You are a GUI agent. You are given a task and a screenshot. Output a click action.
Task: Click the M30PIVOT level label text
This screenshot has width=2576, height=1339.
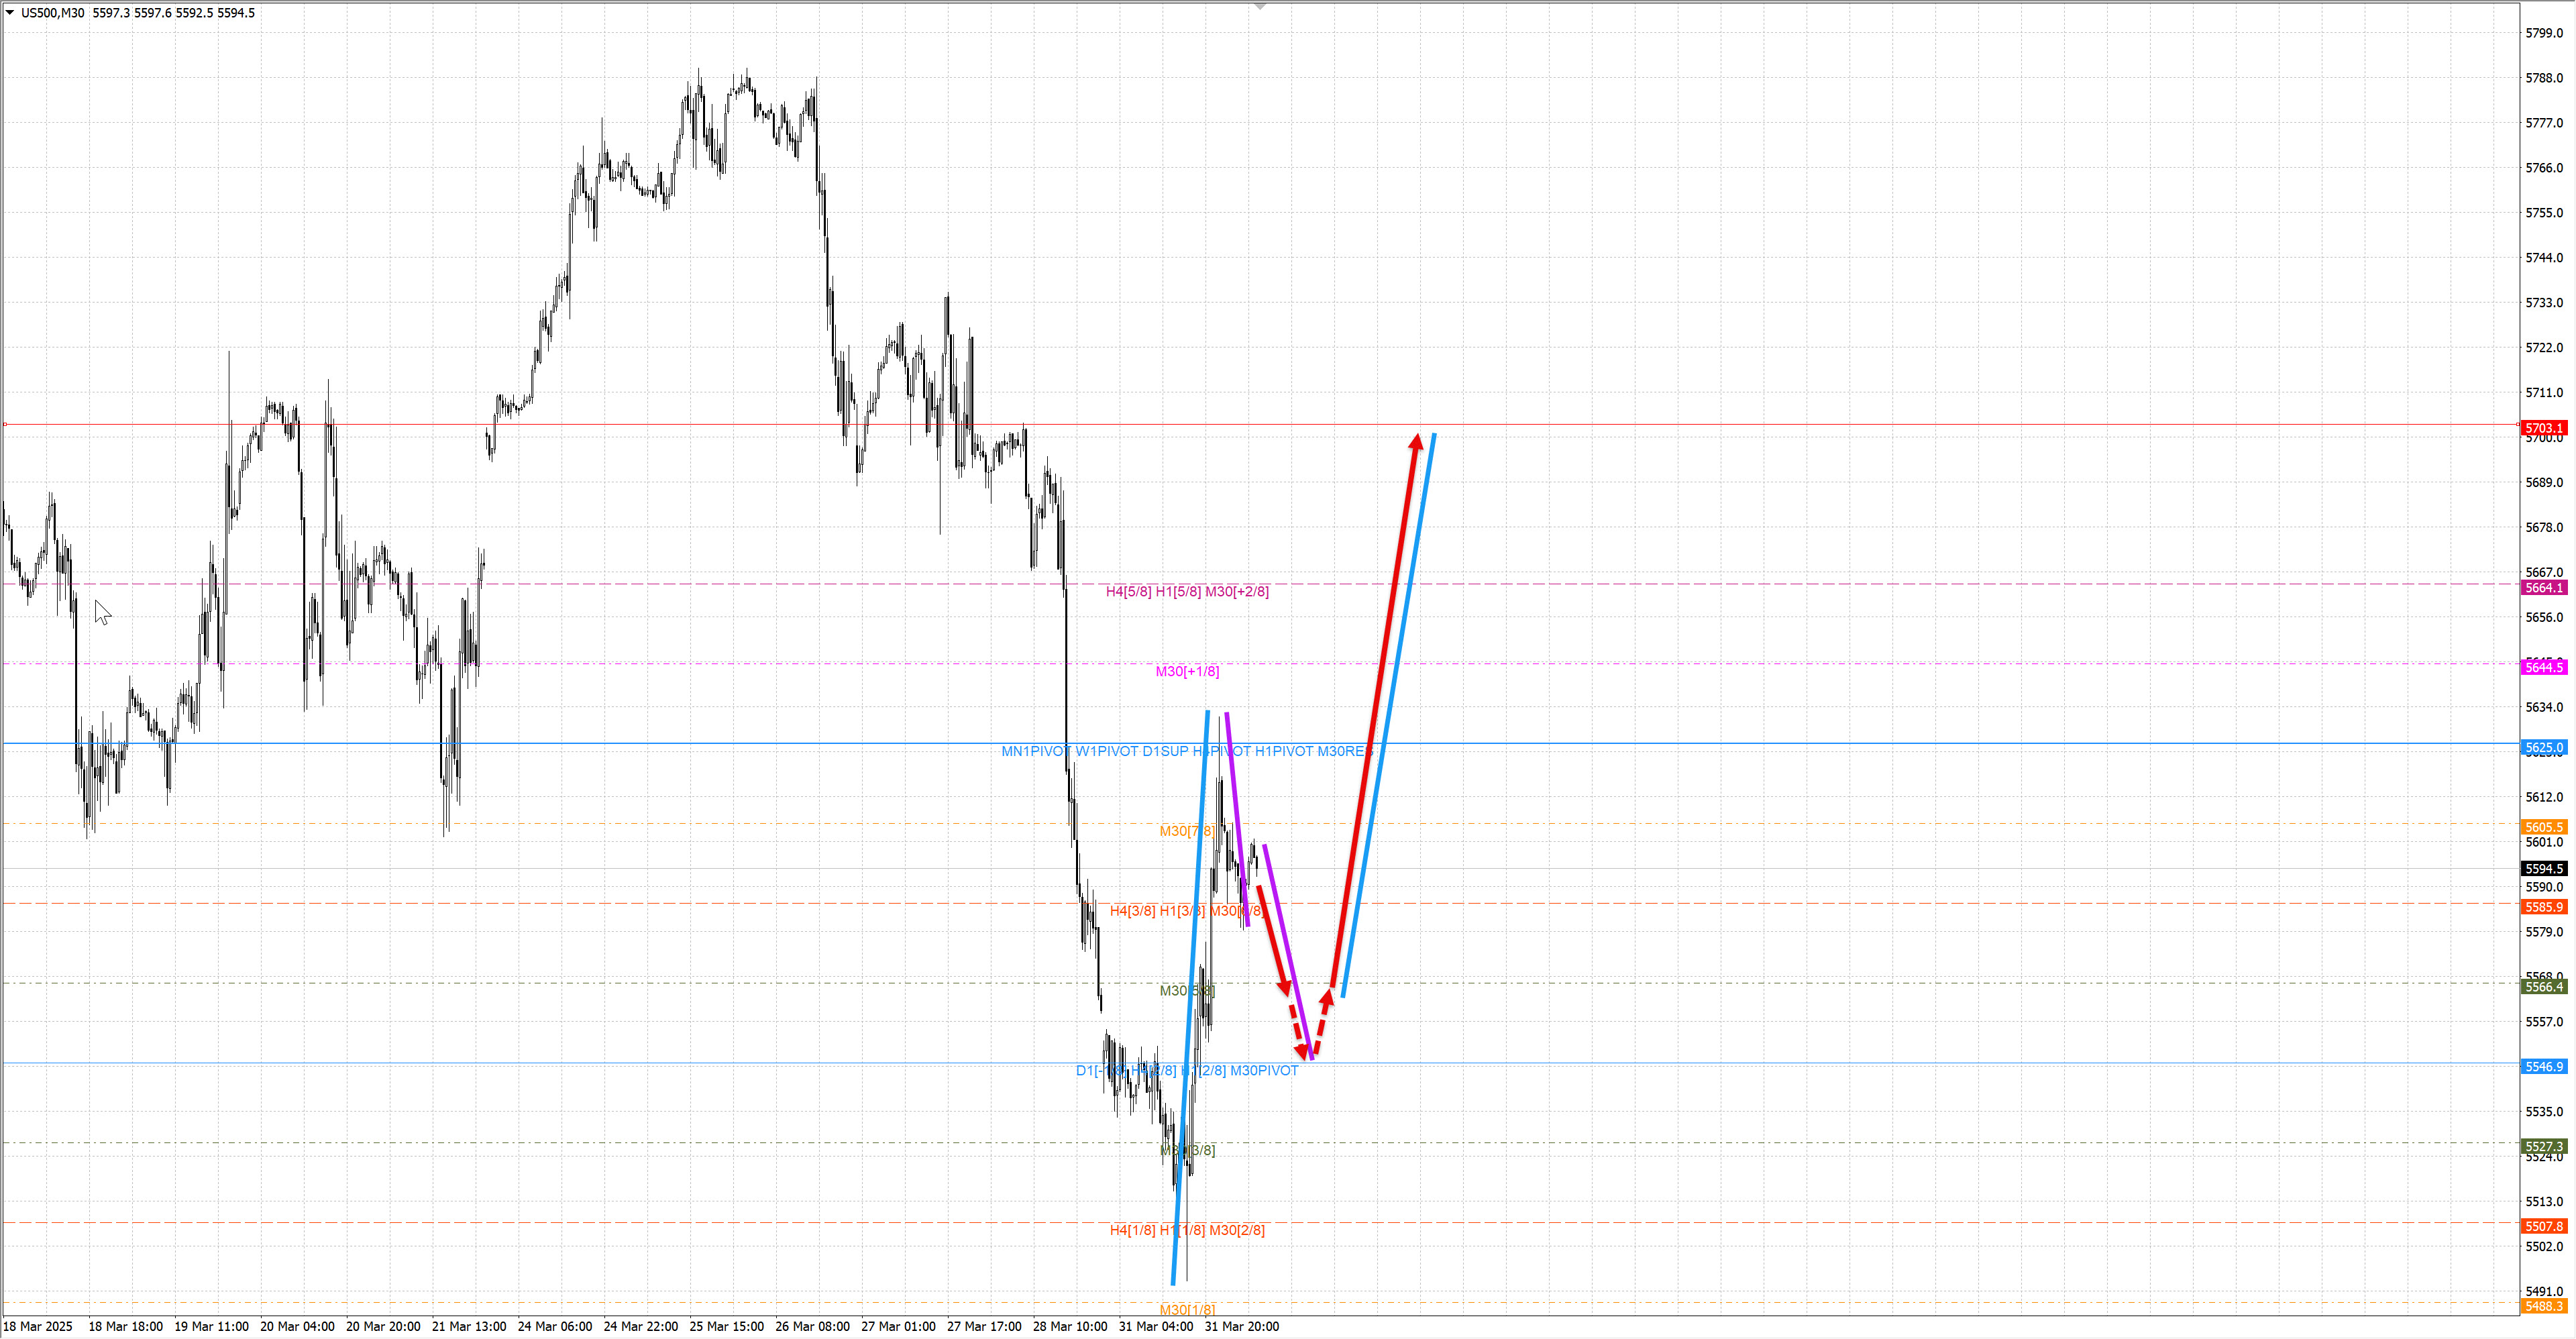tap(1264, 1070)
